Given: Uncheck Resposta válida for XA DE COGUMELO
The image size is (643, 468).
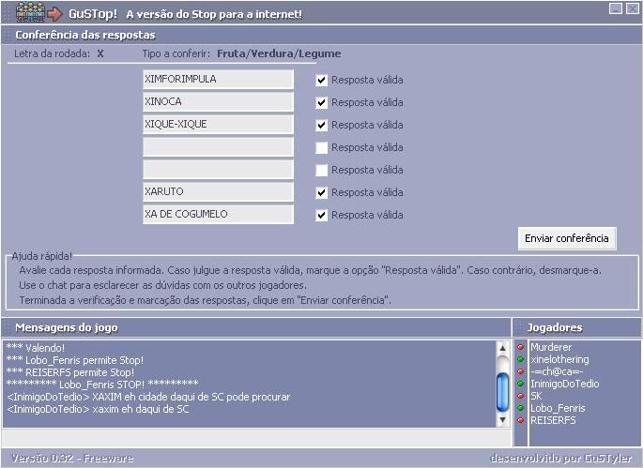Looking at the screenshot, I should (321, 215).
